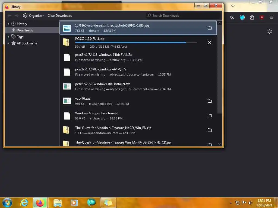
Task: Click the wonderpets image file thumbnail
Action: 67,28
